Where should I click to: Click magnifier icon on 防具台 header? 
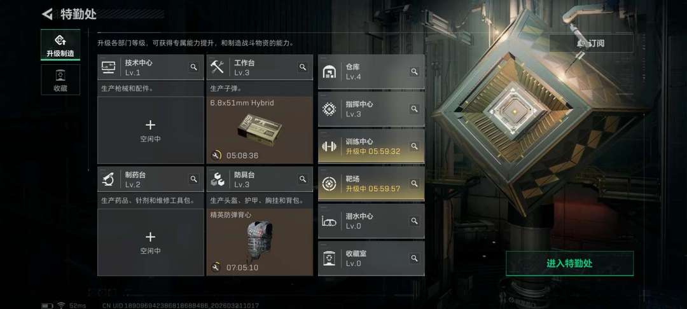coord(303,179)
